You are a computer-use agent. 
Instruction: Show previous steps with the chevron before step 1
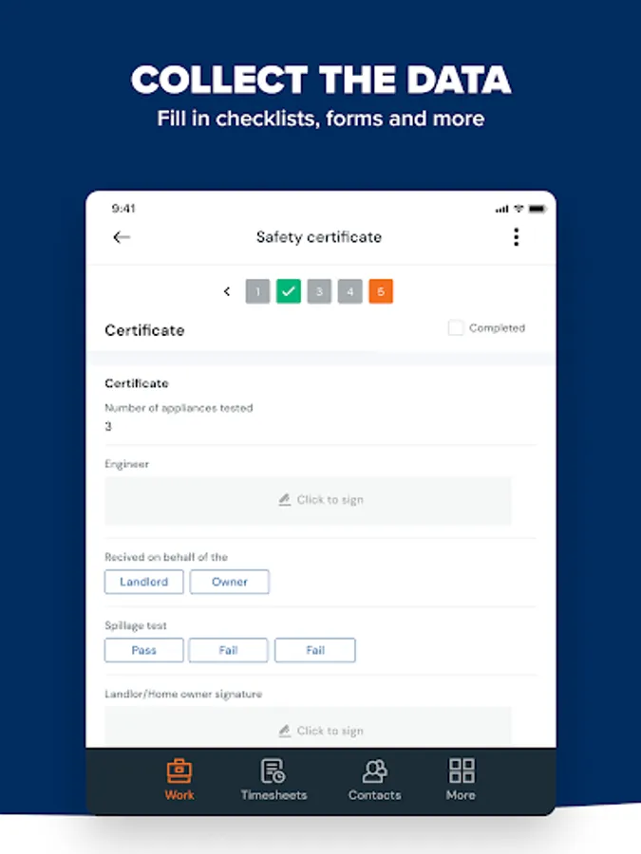click(x=227, y=291)
